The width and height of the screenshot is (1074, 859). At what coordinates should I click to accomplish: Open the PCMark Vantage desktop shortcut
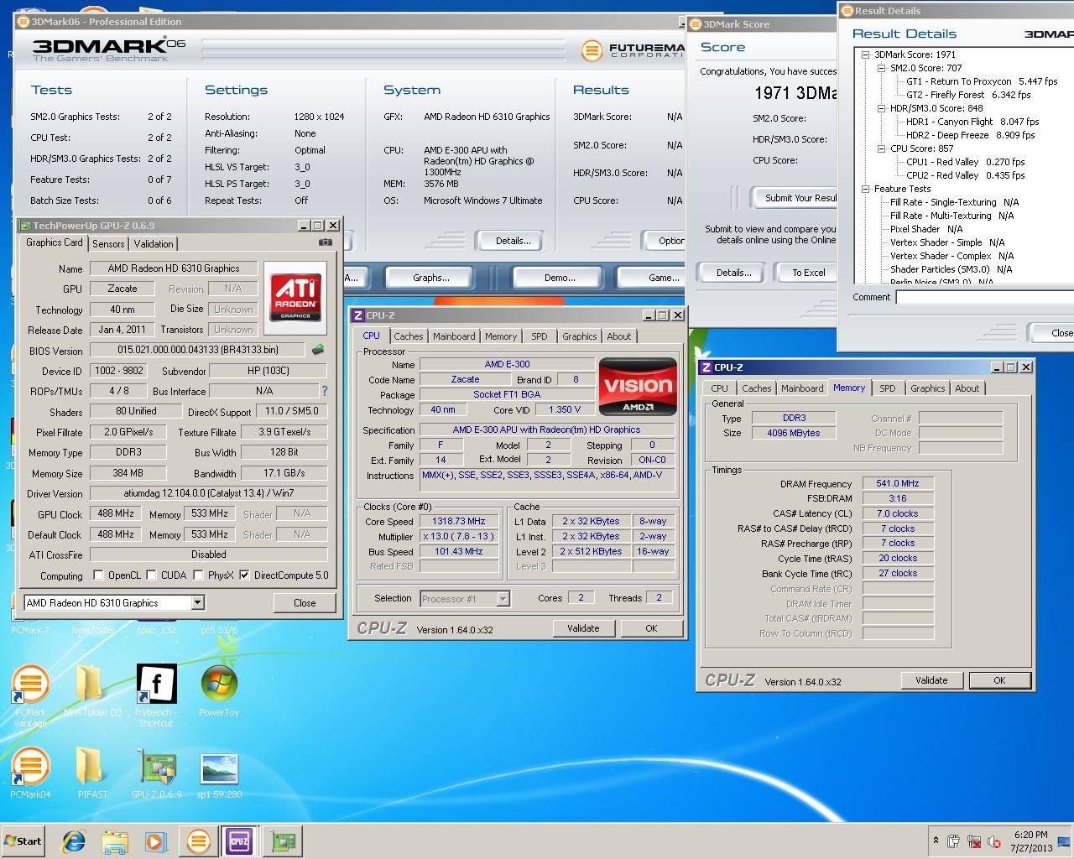pyautogui.click(x=30, y=696)
